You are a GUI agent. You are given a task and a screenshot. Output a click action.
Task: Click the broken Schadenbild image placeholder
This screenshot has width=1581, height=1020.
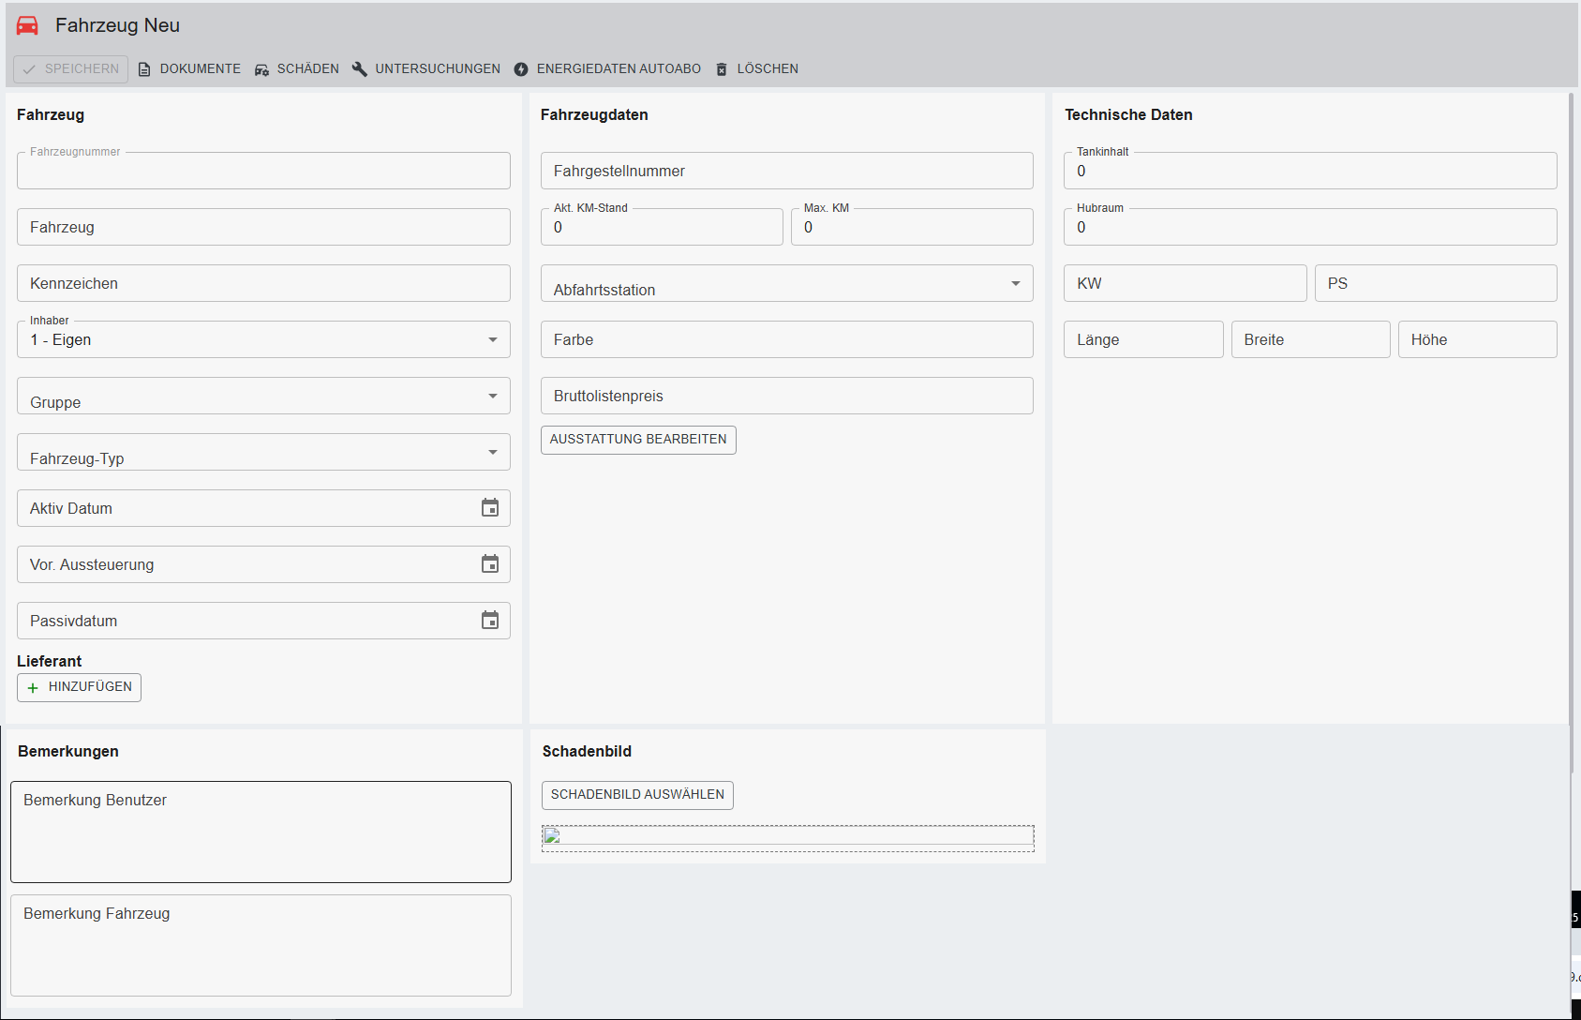point(552,836)
